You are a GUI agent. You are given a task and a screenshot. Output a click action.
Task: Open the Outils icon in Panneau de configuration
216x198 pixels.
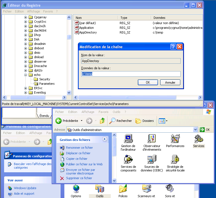tap(100, 189)
